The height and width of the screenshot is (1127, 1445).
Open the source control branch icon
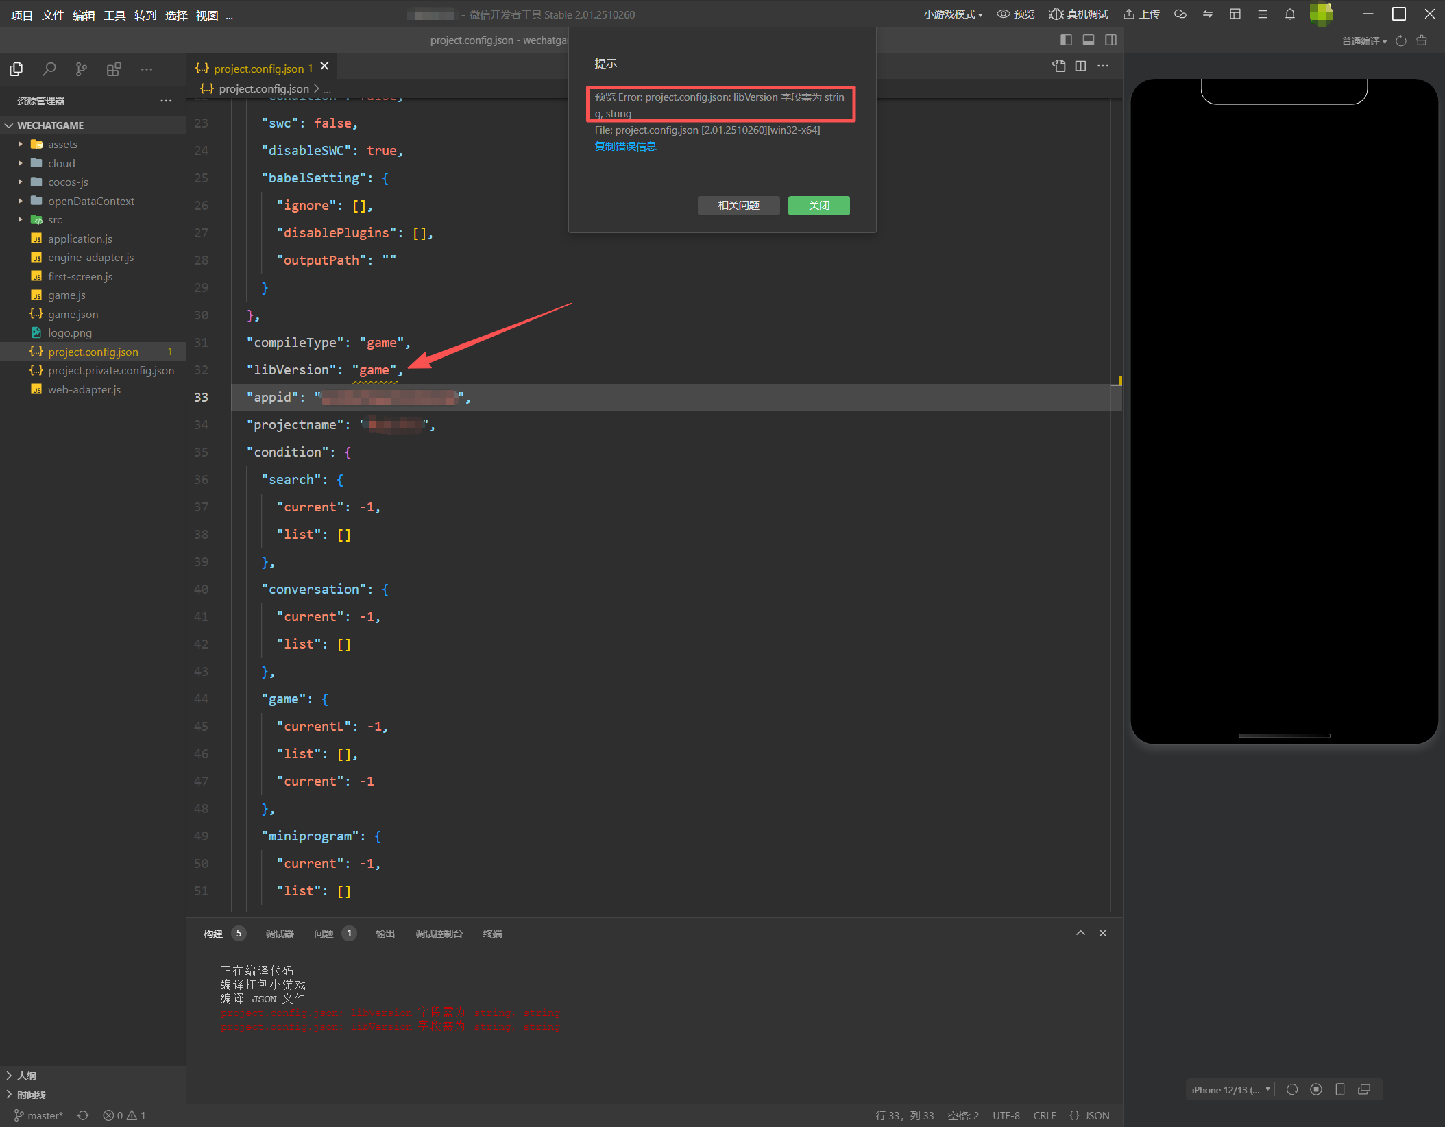tap(81, 69)
